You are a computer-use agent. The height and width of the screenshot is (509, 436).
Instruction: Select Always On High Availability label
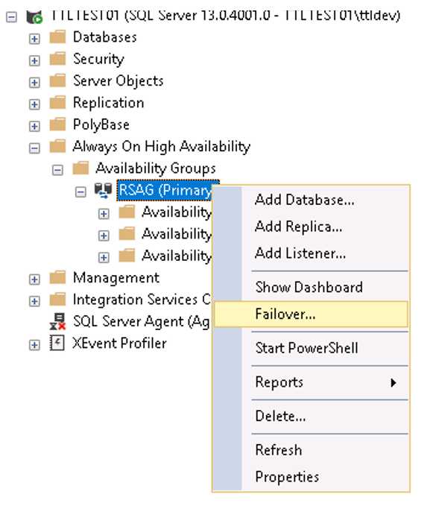point(162,146)
